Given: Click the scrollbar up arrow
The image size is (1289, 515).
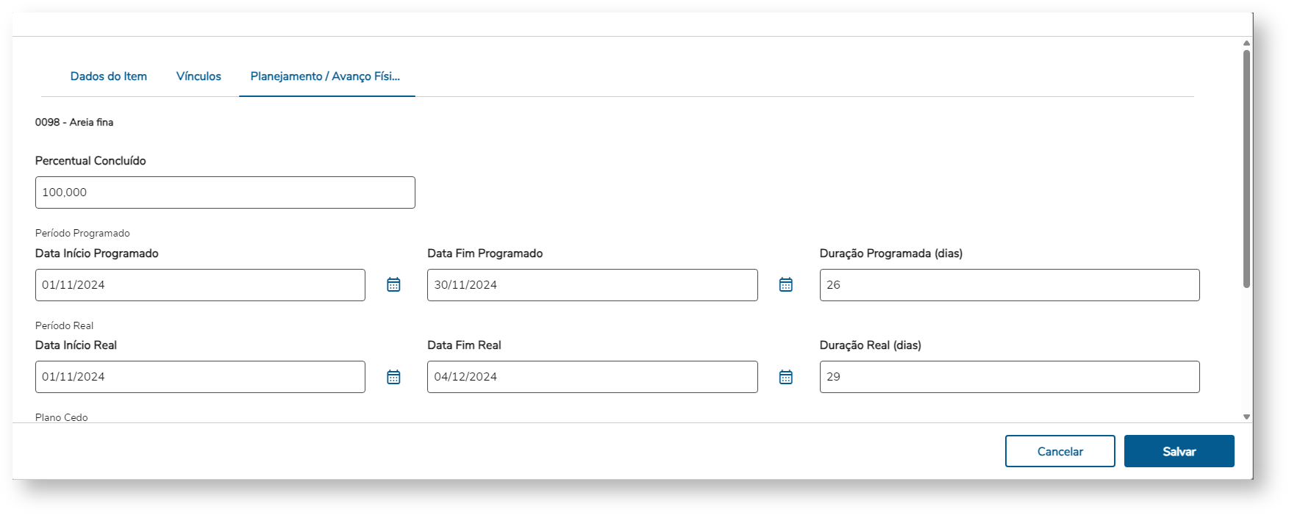Looking at the screenshot, I should 1246,43.
